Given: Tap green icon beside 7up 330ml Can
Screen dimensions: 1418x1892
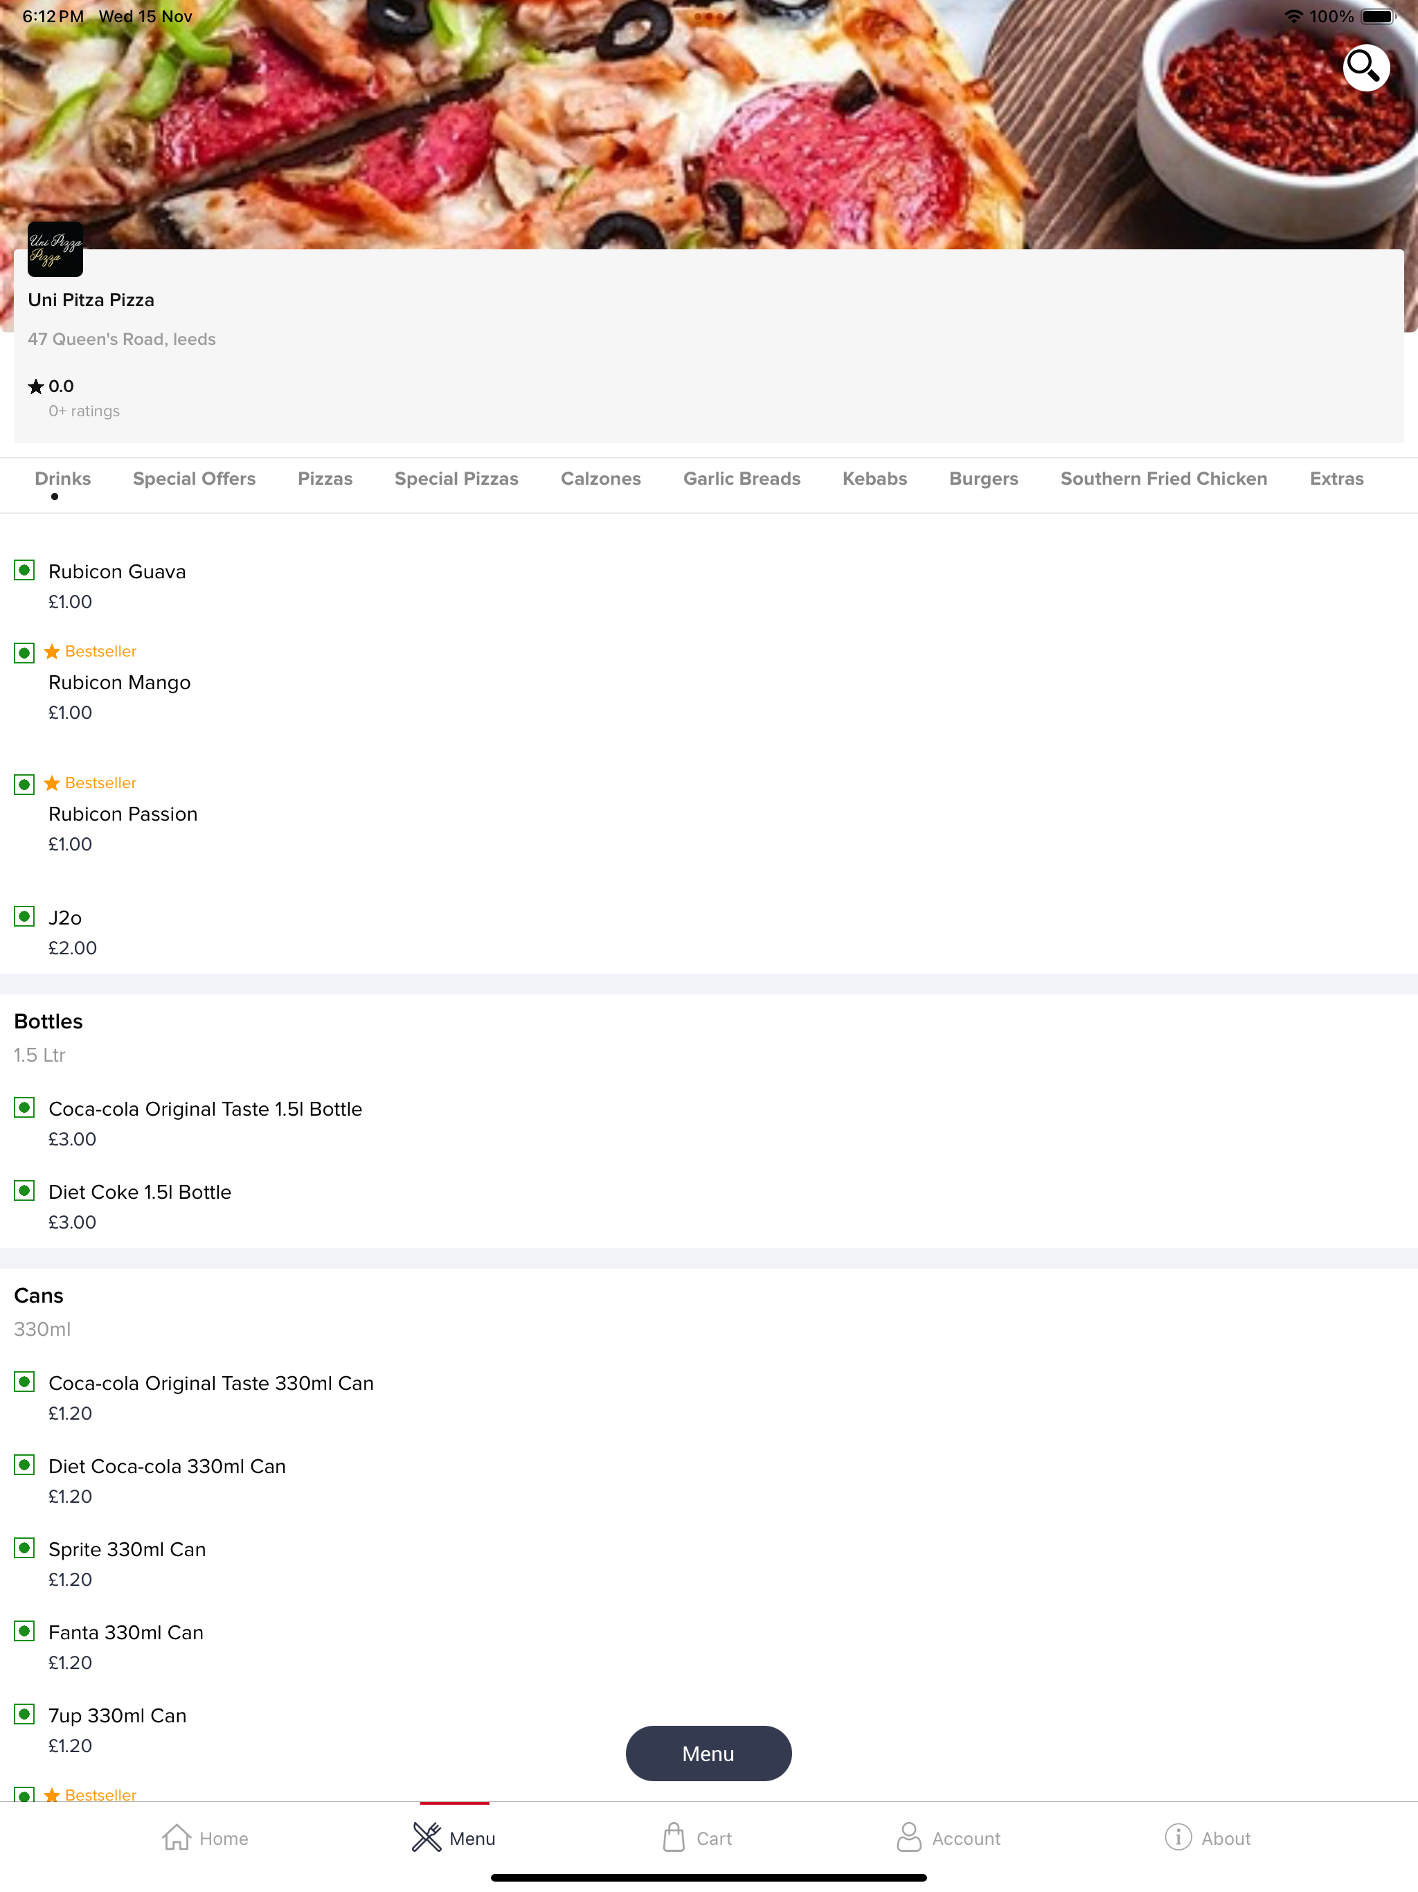Looking at the screenshot, I should point(25,1714).
